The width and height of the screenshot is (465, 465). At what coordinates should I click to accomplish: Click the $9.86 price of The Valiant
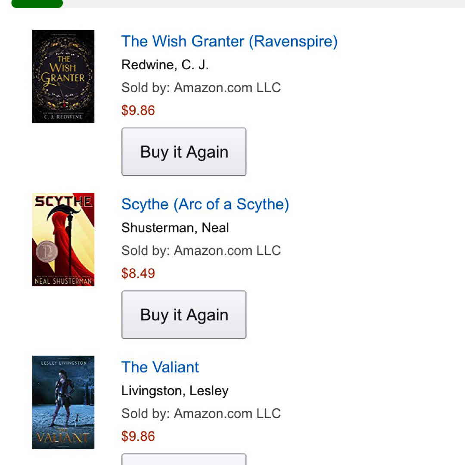click(x=138, y=437)
